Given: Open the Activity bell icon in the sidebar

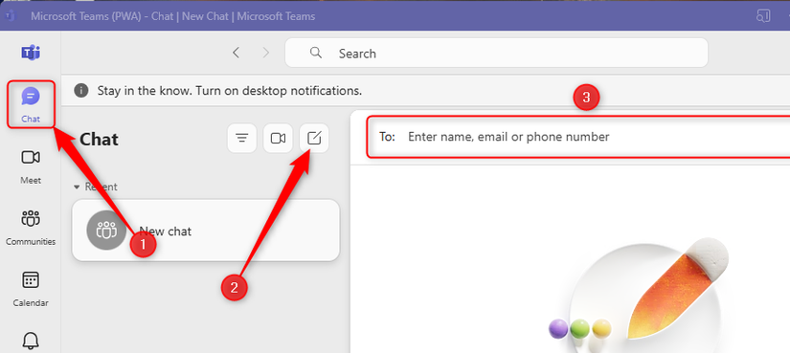Looking at the screenshot, I should tap(31, 341).
